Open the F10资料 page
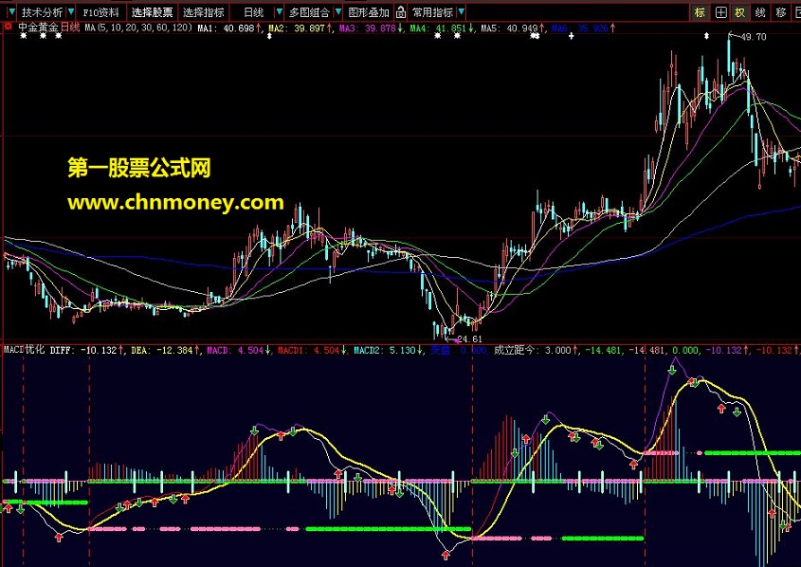The width and height of the screenshot is (801, 567). 100,11
